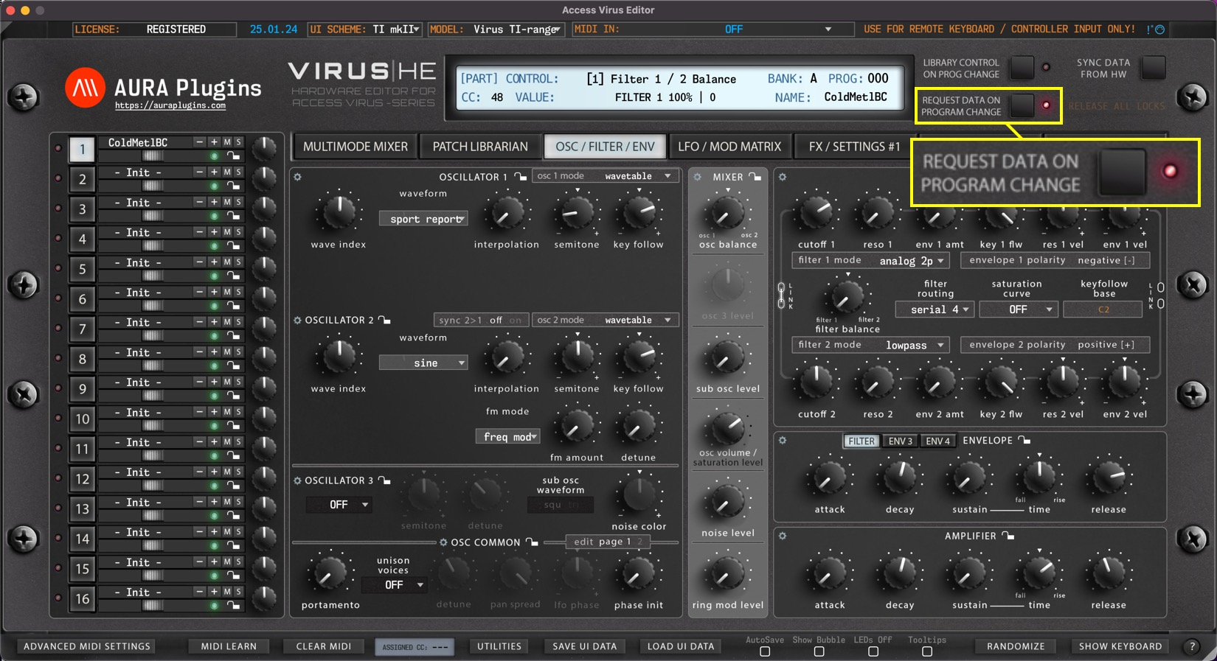Viewport: 1217px width, 661px height.
Task: Click the plus button on part 3
Action: coord(214,202)
